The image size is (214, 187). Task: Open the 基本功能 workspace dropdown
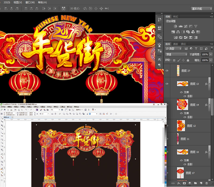coord(201,9)
